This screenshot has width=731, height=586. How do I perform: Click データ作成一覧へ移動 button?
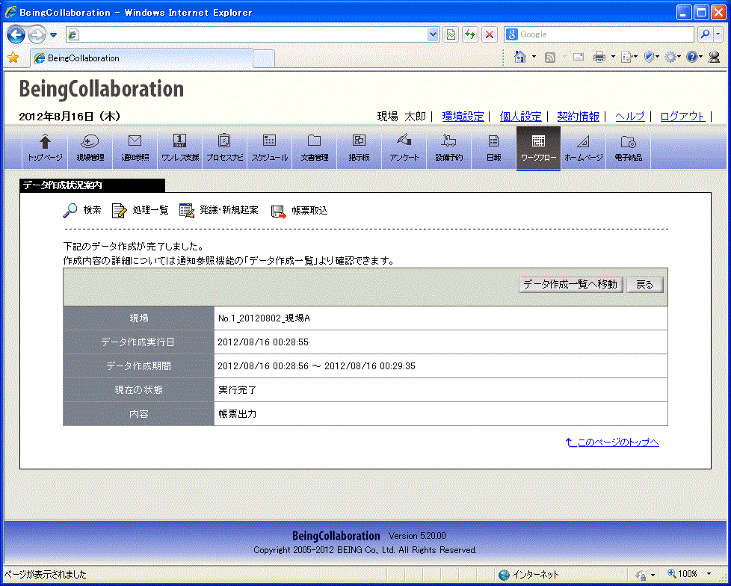[570, 284]
